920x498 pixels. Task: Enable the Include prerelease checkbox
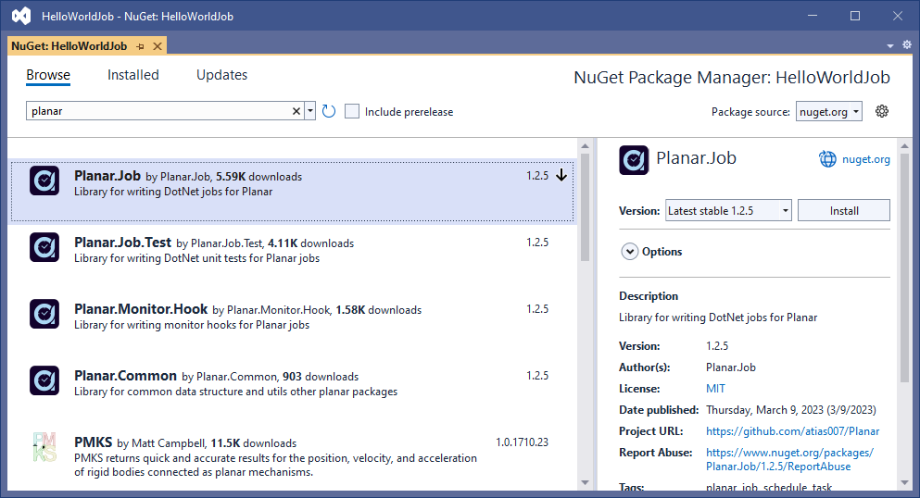[352, 111]
